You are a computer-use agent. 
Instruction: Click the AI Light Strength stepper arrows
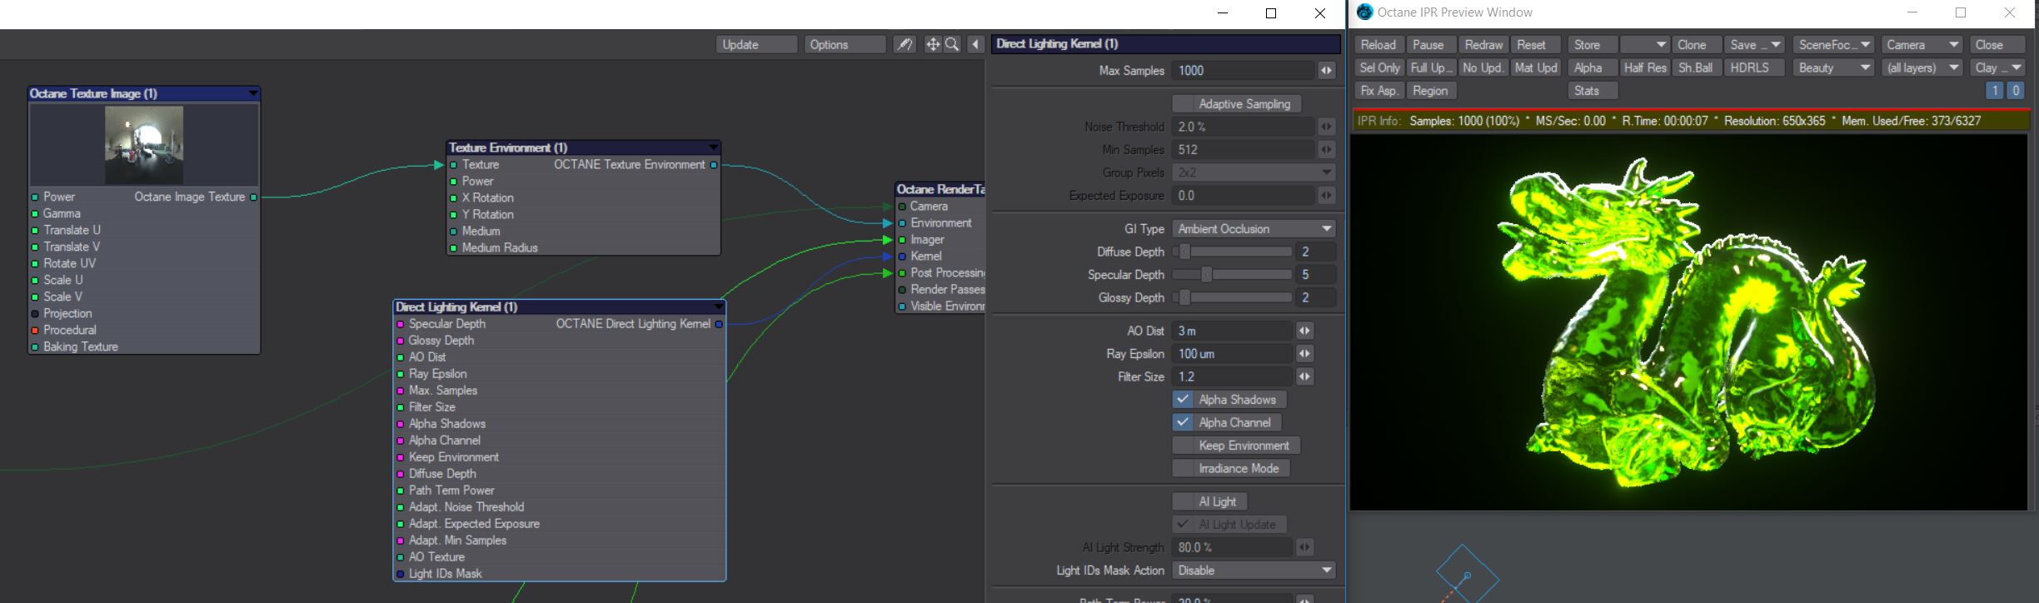(1304, 547)
